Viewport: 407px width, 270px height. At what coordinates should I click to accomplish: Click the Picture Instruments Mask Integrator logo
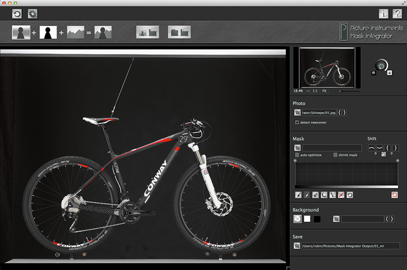pyautogui.click(x=371, y=32)
